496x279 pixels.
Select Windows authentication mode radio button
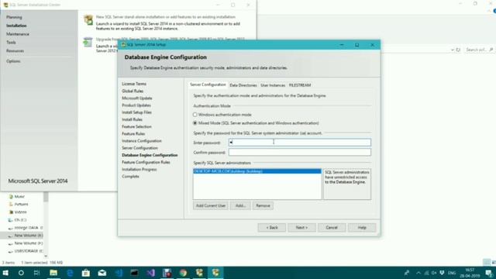point(195,115)
